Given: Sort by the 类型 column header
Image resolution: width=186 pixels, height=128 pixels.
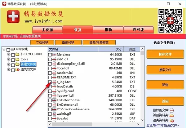Looking at the screenshot, I should tap(132, 49).
